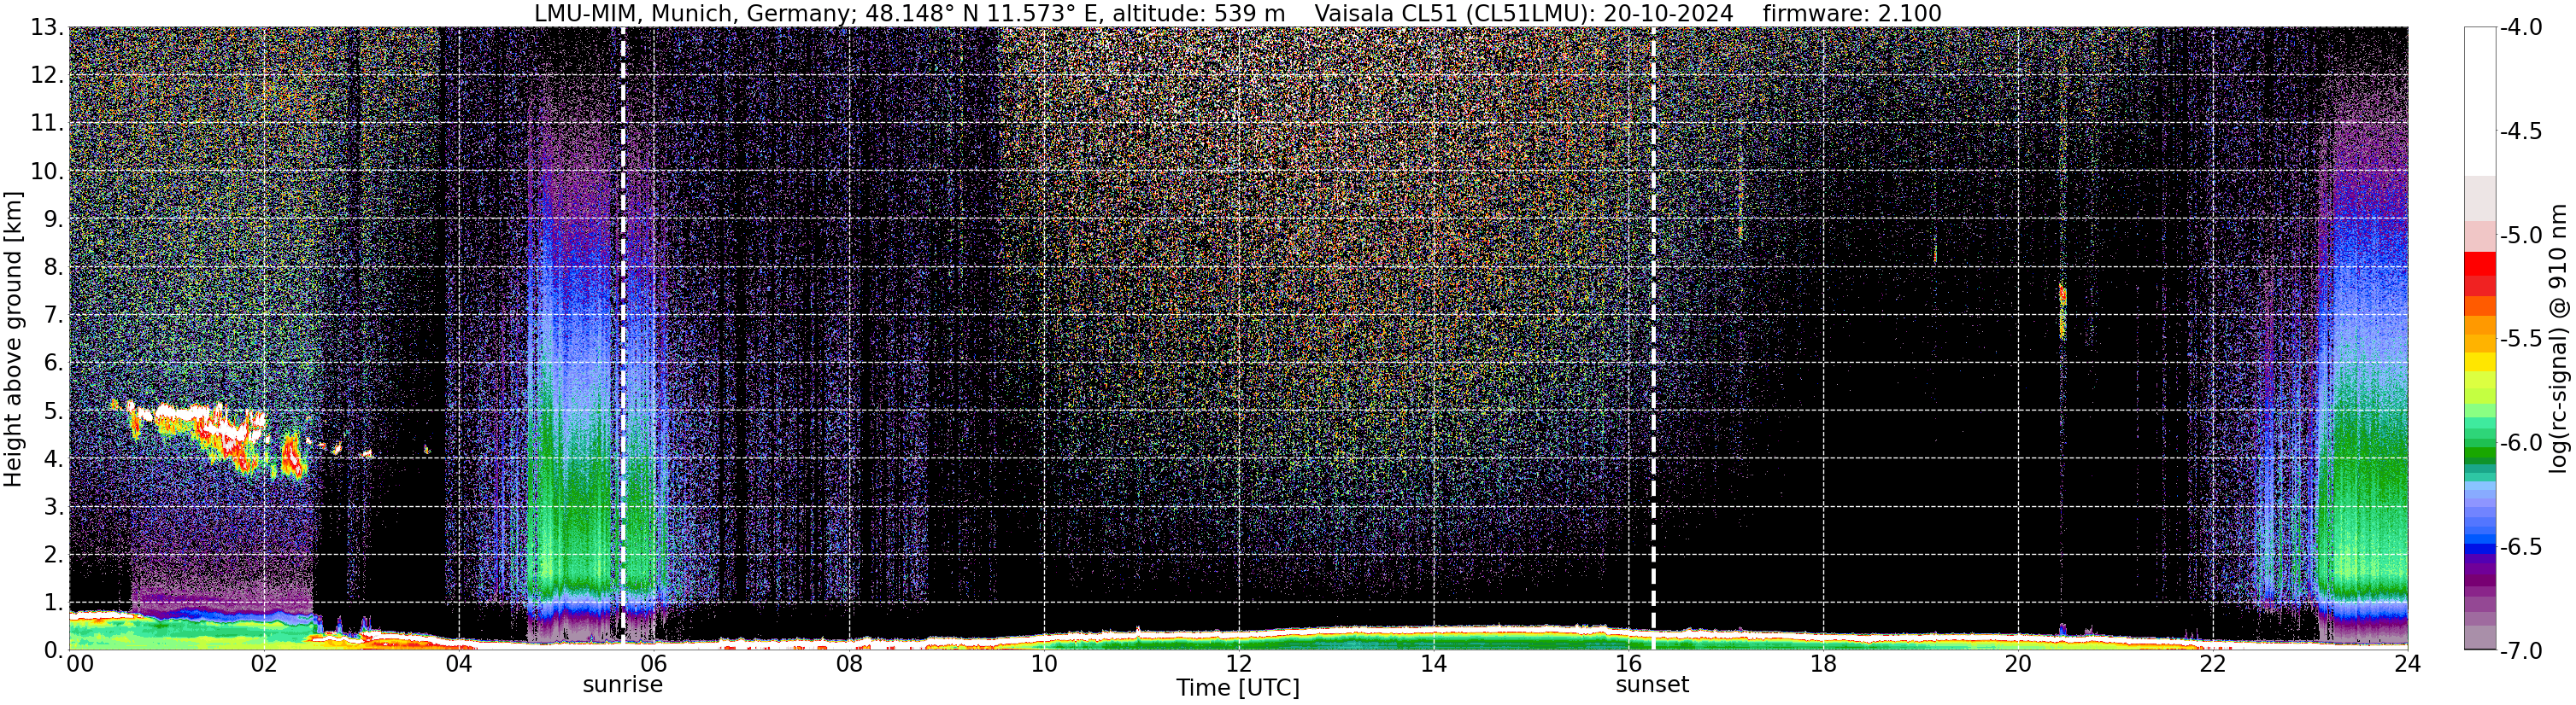Click the '24' time axis tick label
Image resolution: width=2576 pixels, height=705 pixels.
(2407, 664)
